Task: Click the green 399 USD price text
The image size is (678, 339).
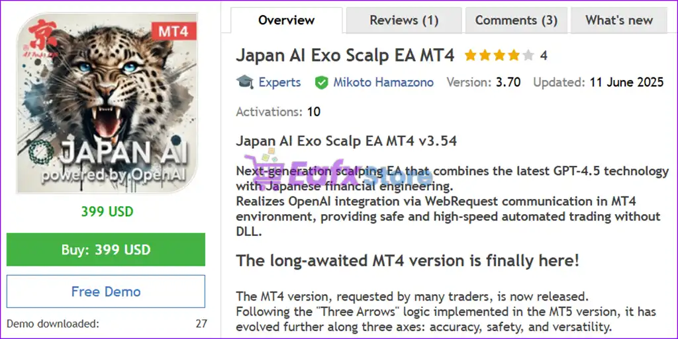Action: (x=107, y=211)
